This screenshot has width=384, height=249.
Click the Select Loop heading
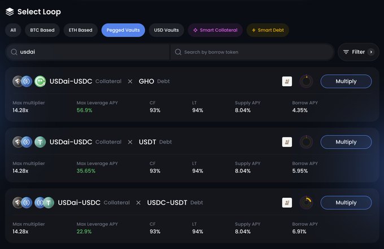click(39, 12)
